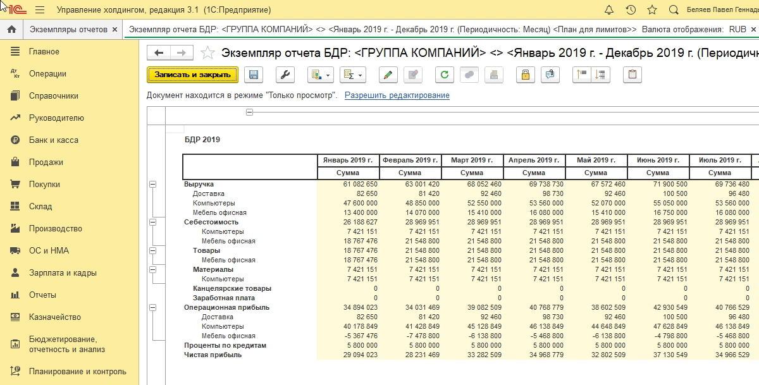Image resolution: width=759 pixels, height=385 pixels.
Task: Click Разрешить редактирование link
Action: coord(397,95)
